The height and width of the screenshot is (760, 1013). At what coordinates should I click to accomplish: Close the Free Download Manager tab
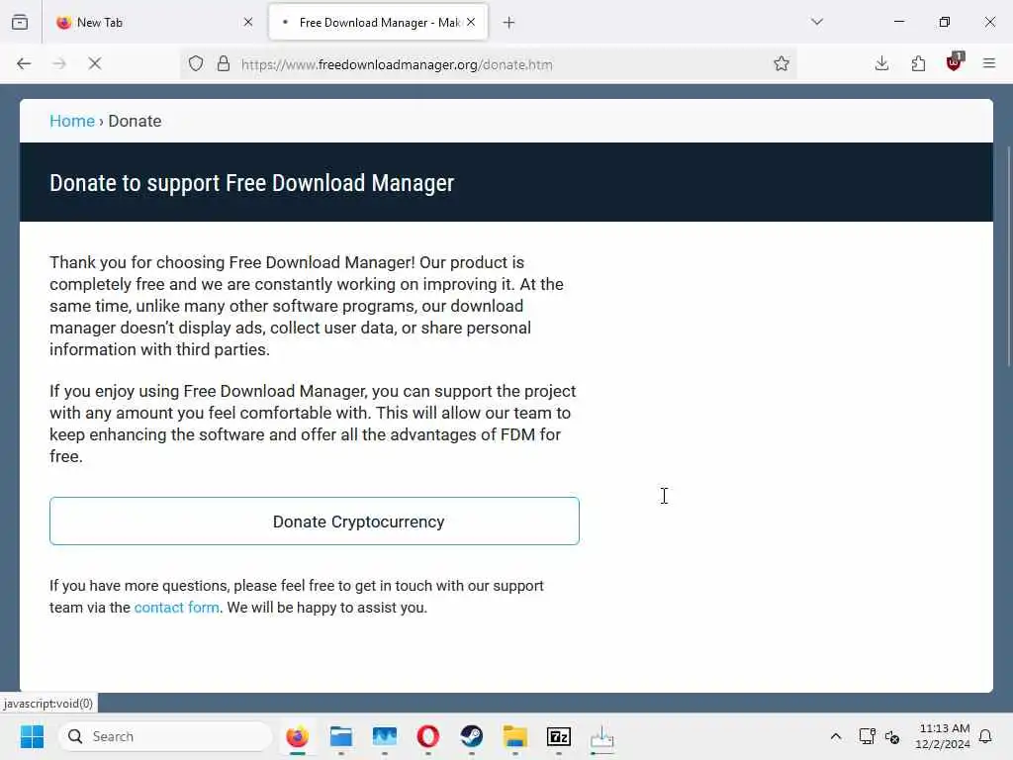(471, 23)
